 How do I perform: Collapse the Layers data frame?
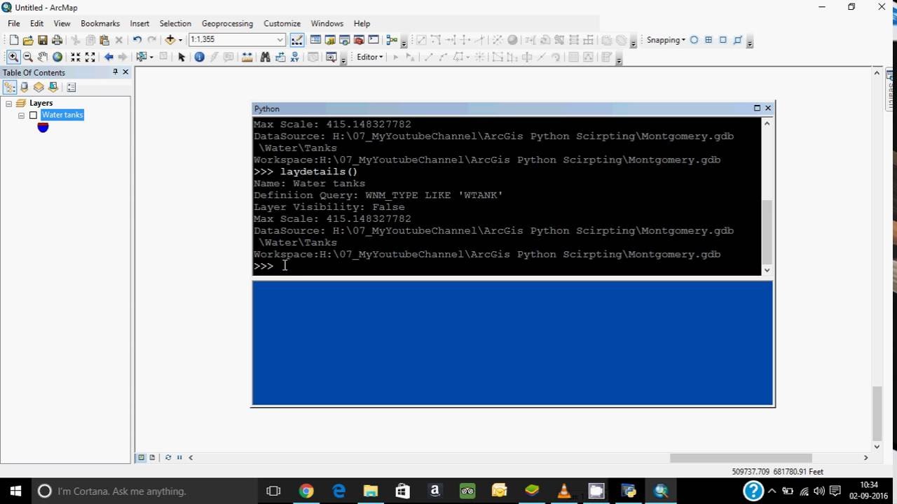8,104
